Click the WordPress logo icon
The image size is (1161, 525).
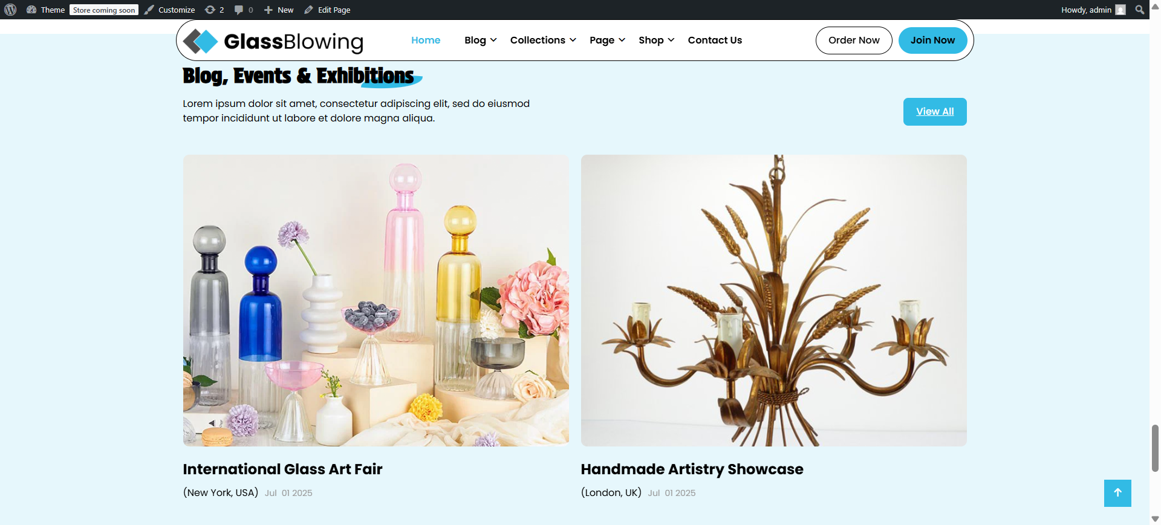tap(10, 10)
